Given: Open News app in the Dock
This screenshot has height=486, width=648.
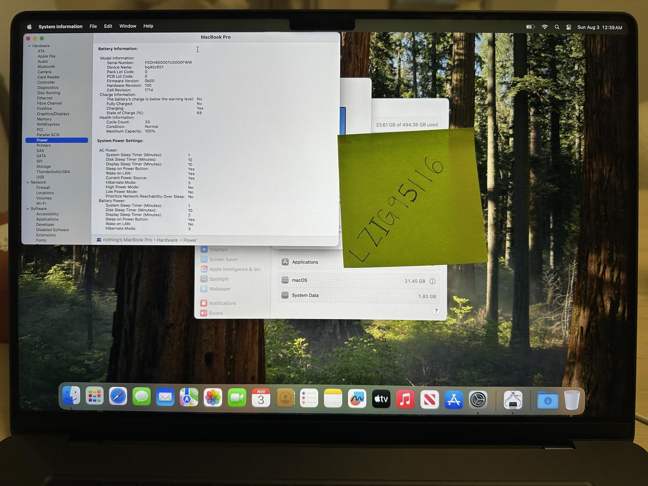Looking at the screenshot, I should 430,400.
